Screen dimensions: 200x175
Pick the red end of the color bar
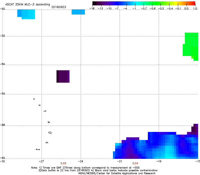click(x=194, y=3)
